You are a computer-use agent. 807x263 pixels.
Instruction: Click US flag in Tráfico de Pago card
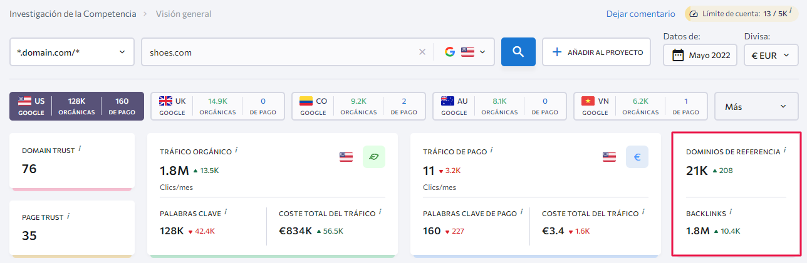[x=609, y=157]
